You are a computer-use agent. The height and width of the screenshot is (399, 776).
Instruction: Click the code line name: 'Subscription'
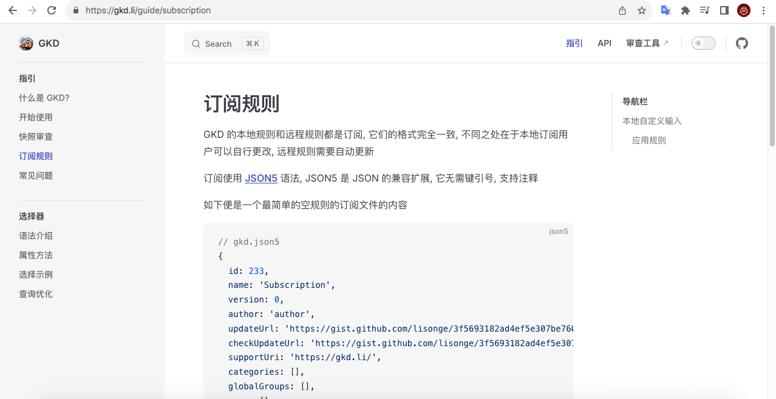(282, 285)
